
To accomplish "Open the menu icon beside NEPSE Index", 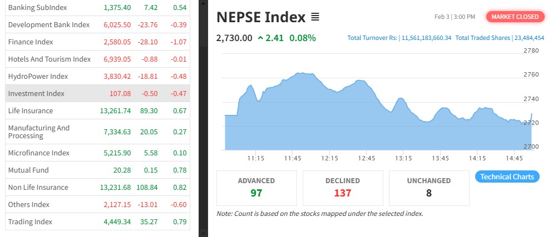I will coord(315,17).
